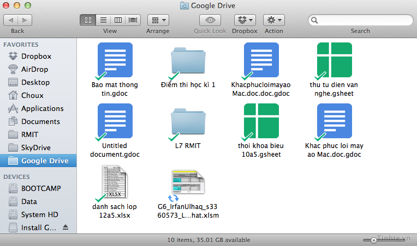Open the Arrange dropdown
The height and width of the screenshot is (246, 417).
158,20
